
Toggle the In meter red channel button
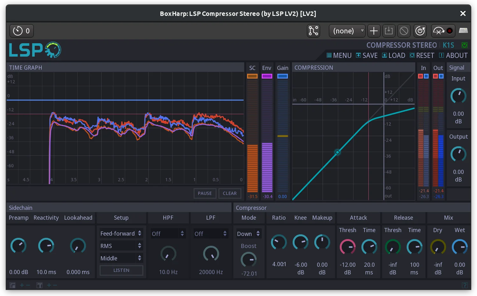[x=420, y=76]
